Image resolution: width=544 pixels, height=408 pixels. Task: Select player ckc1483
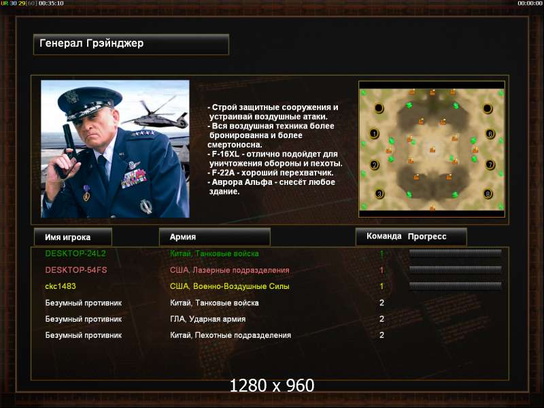61,286
